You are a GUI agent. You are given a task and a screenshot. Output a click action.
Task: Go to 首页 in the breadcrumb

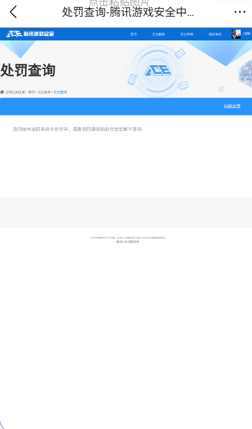click(31, 92)
